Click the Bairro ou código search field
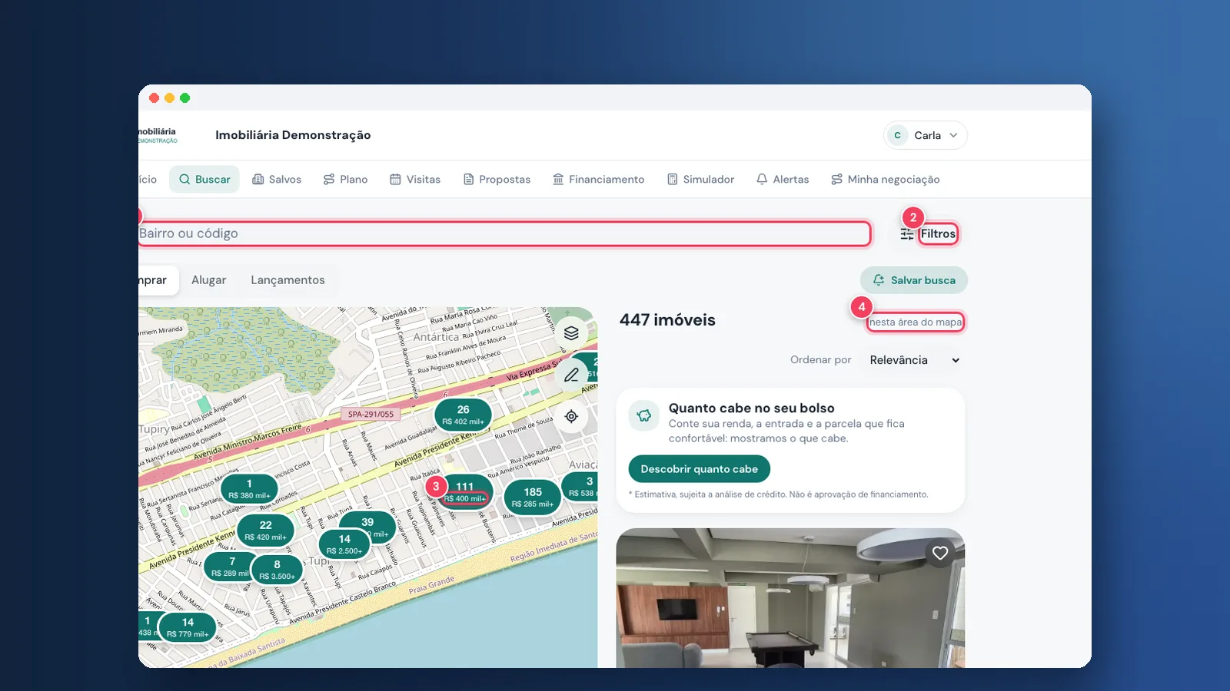Viewport: 1230px width, 691px height. point(504,233)
